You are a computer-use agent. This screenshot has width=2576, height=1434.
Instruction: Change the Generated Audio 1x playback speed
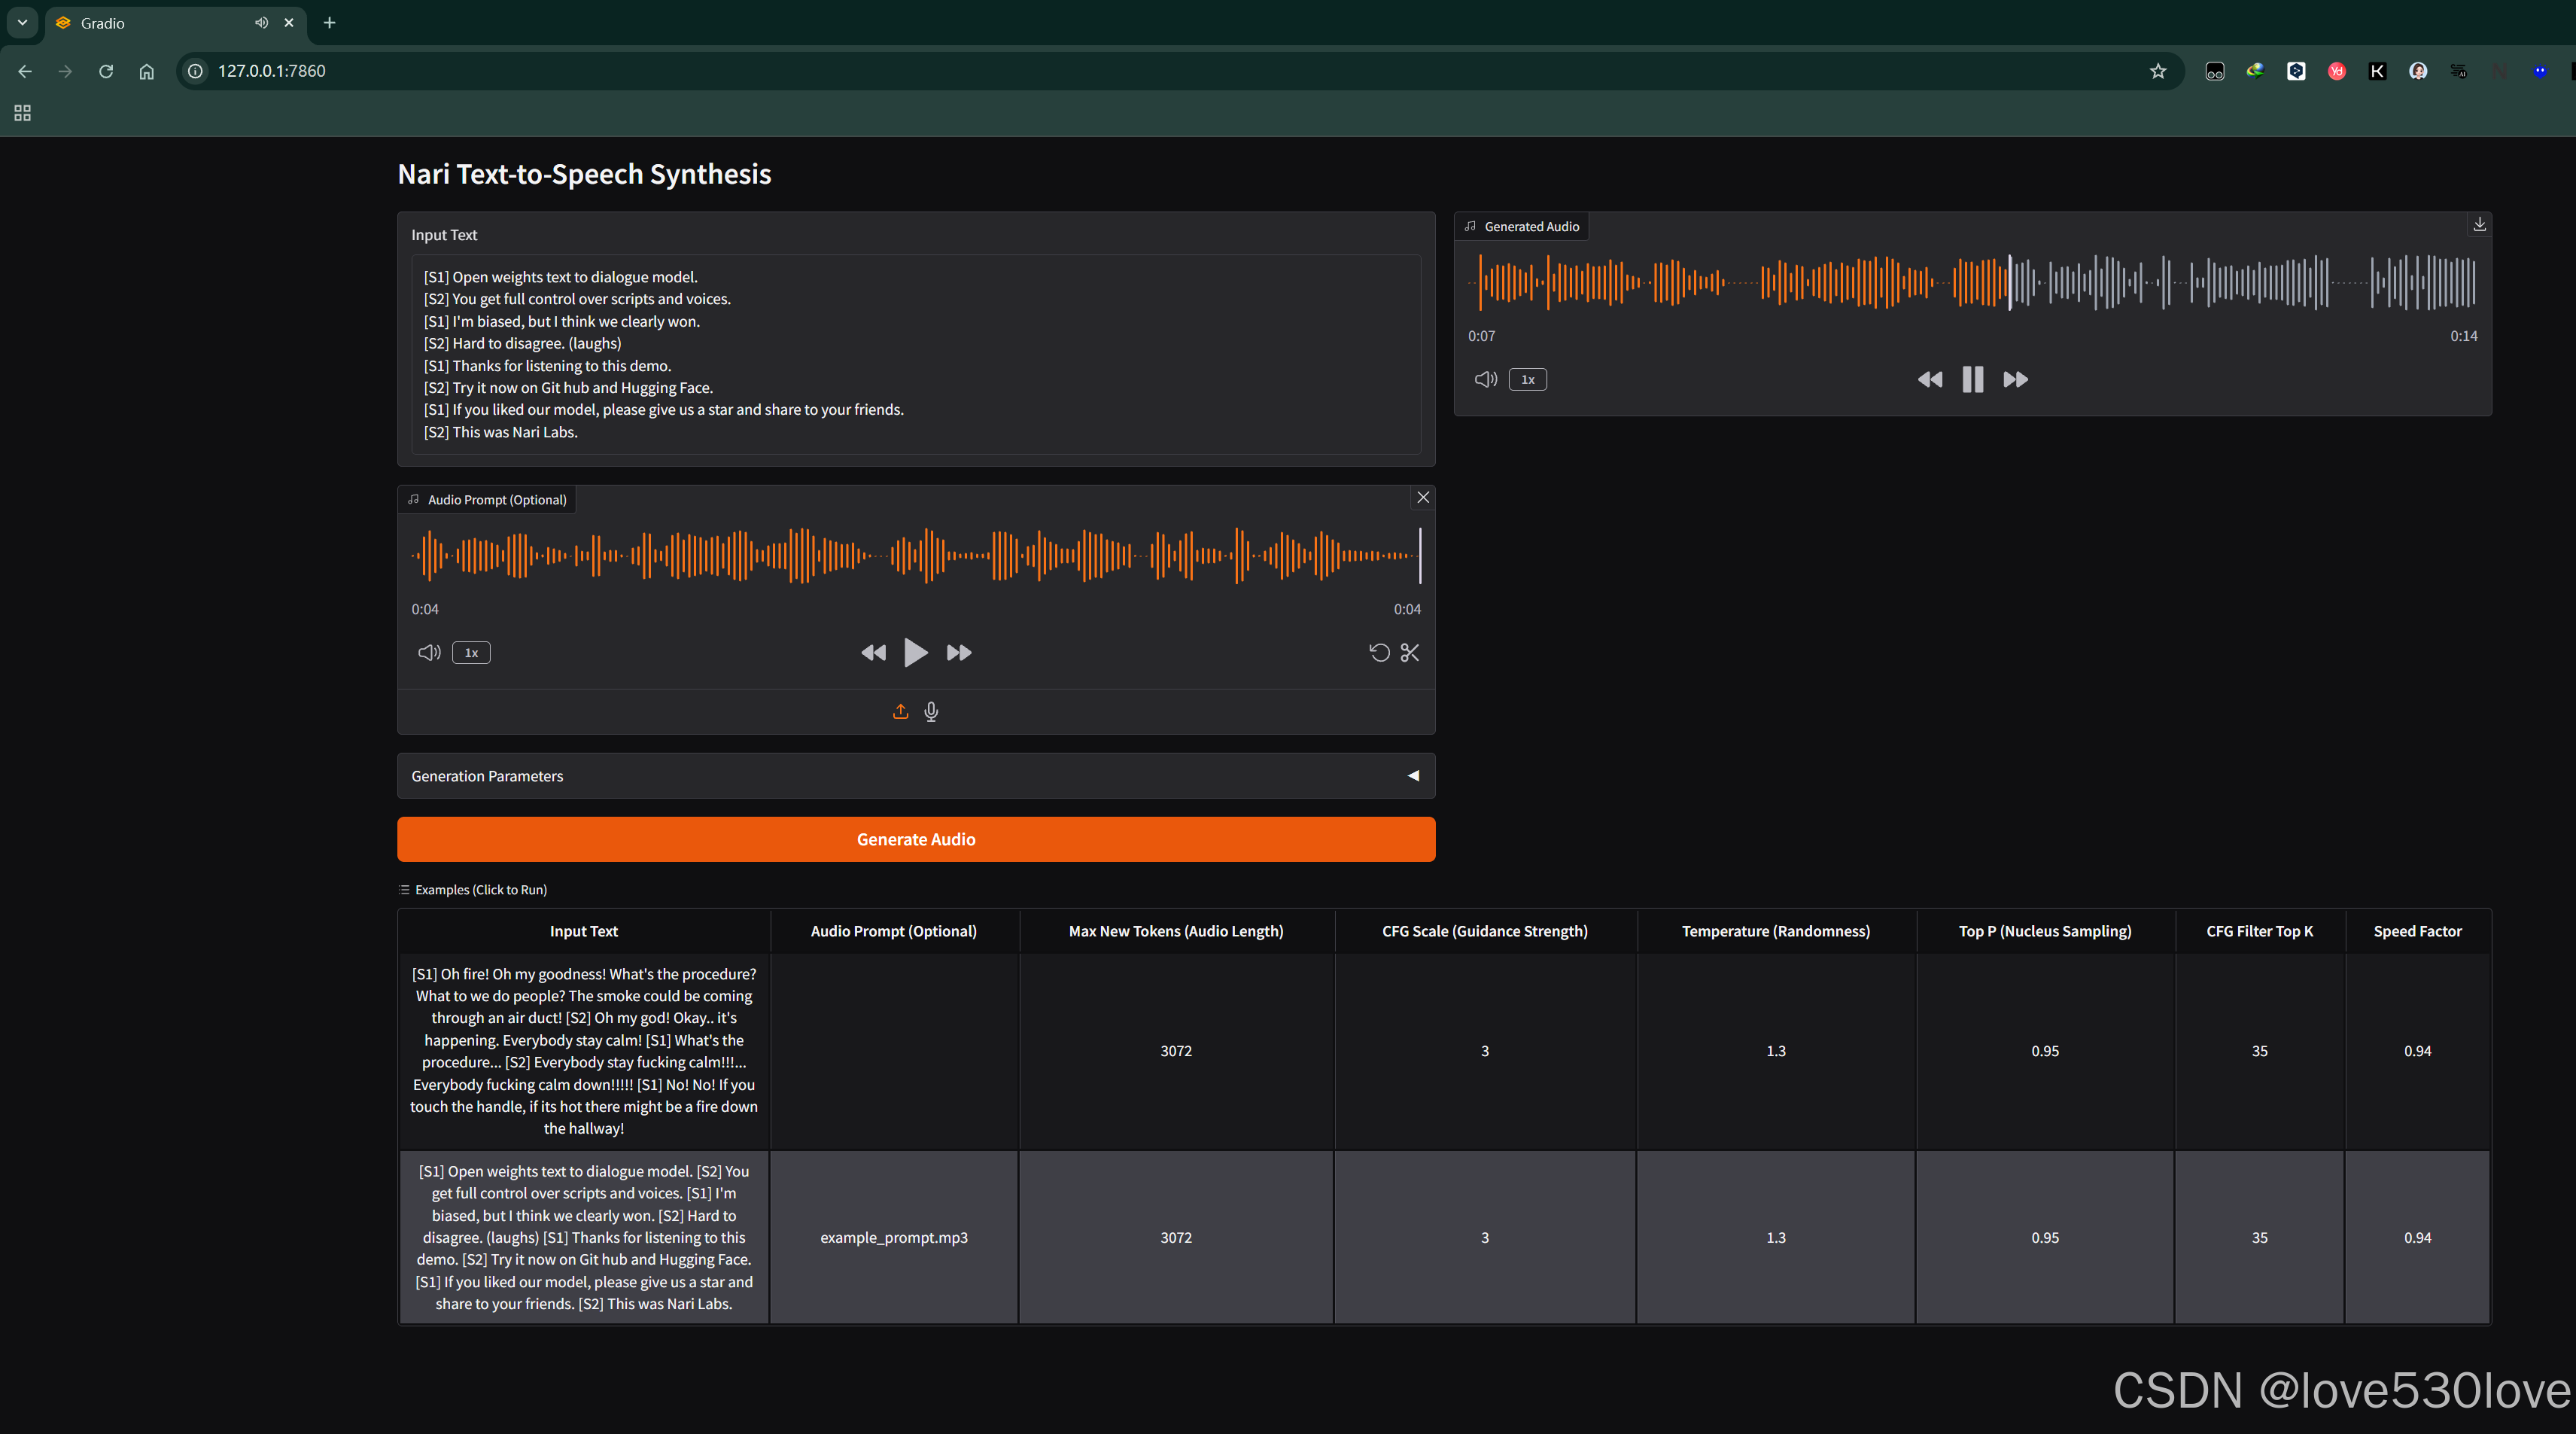(1527, 379)
